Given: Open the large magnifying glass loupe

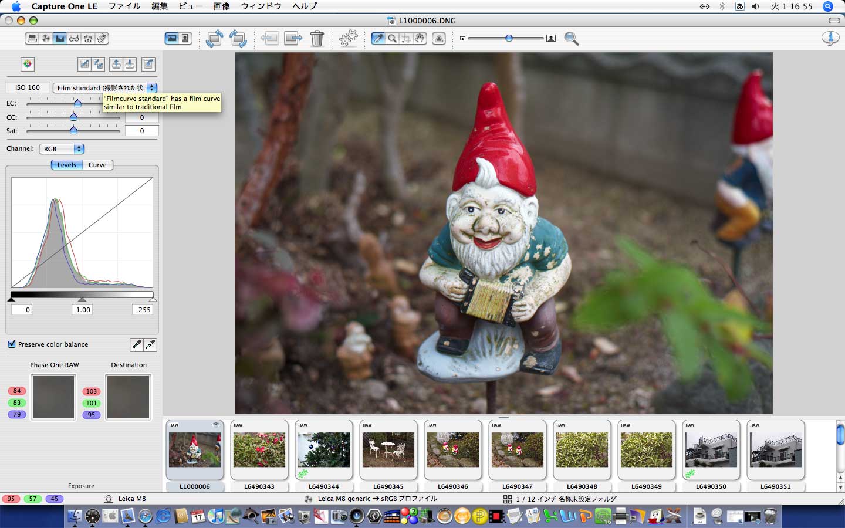Looking at the screenshot, I should point(572,39).
